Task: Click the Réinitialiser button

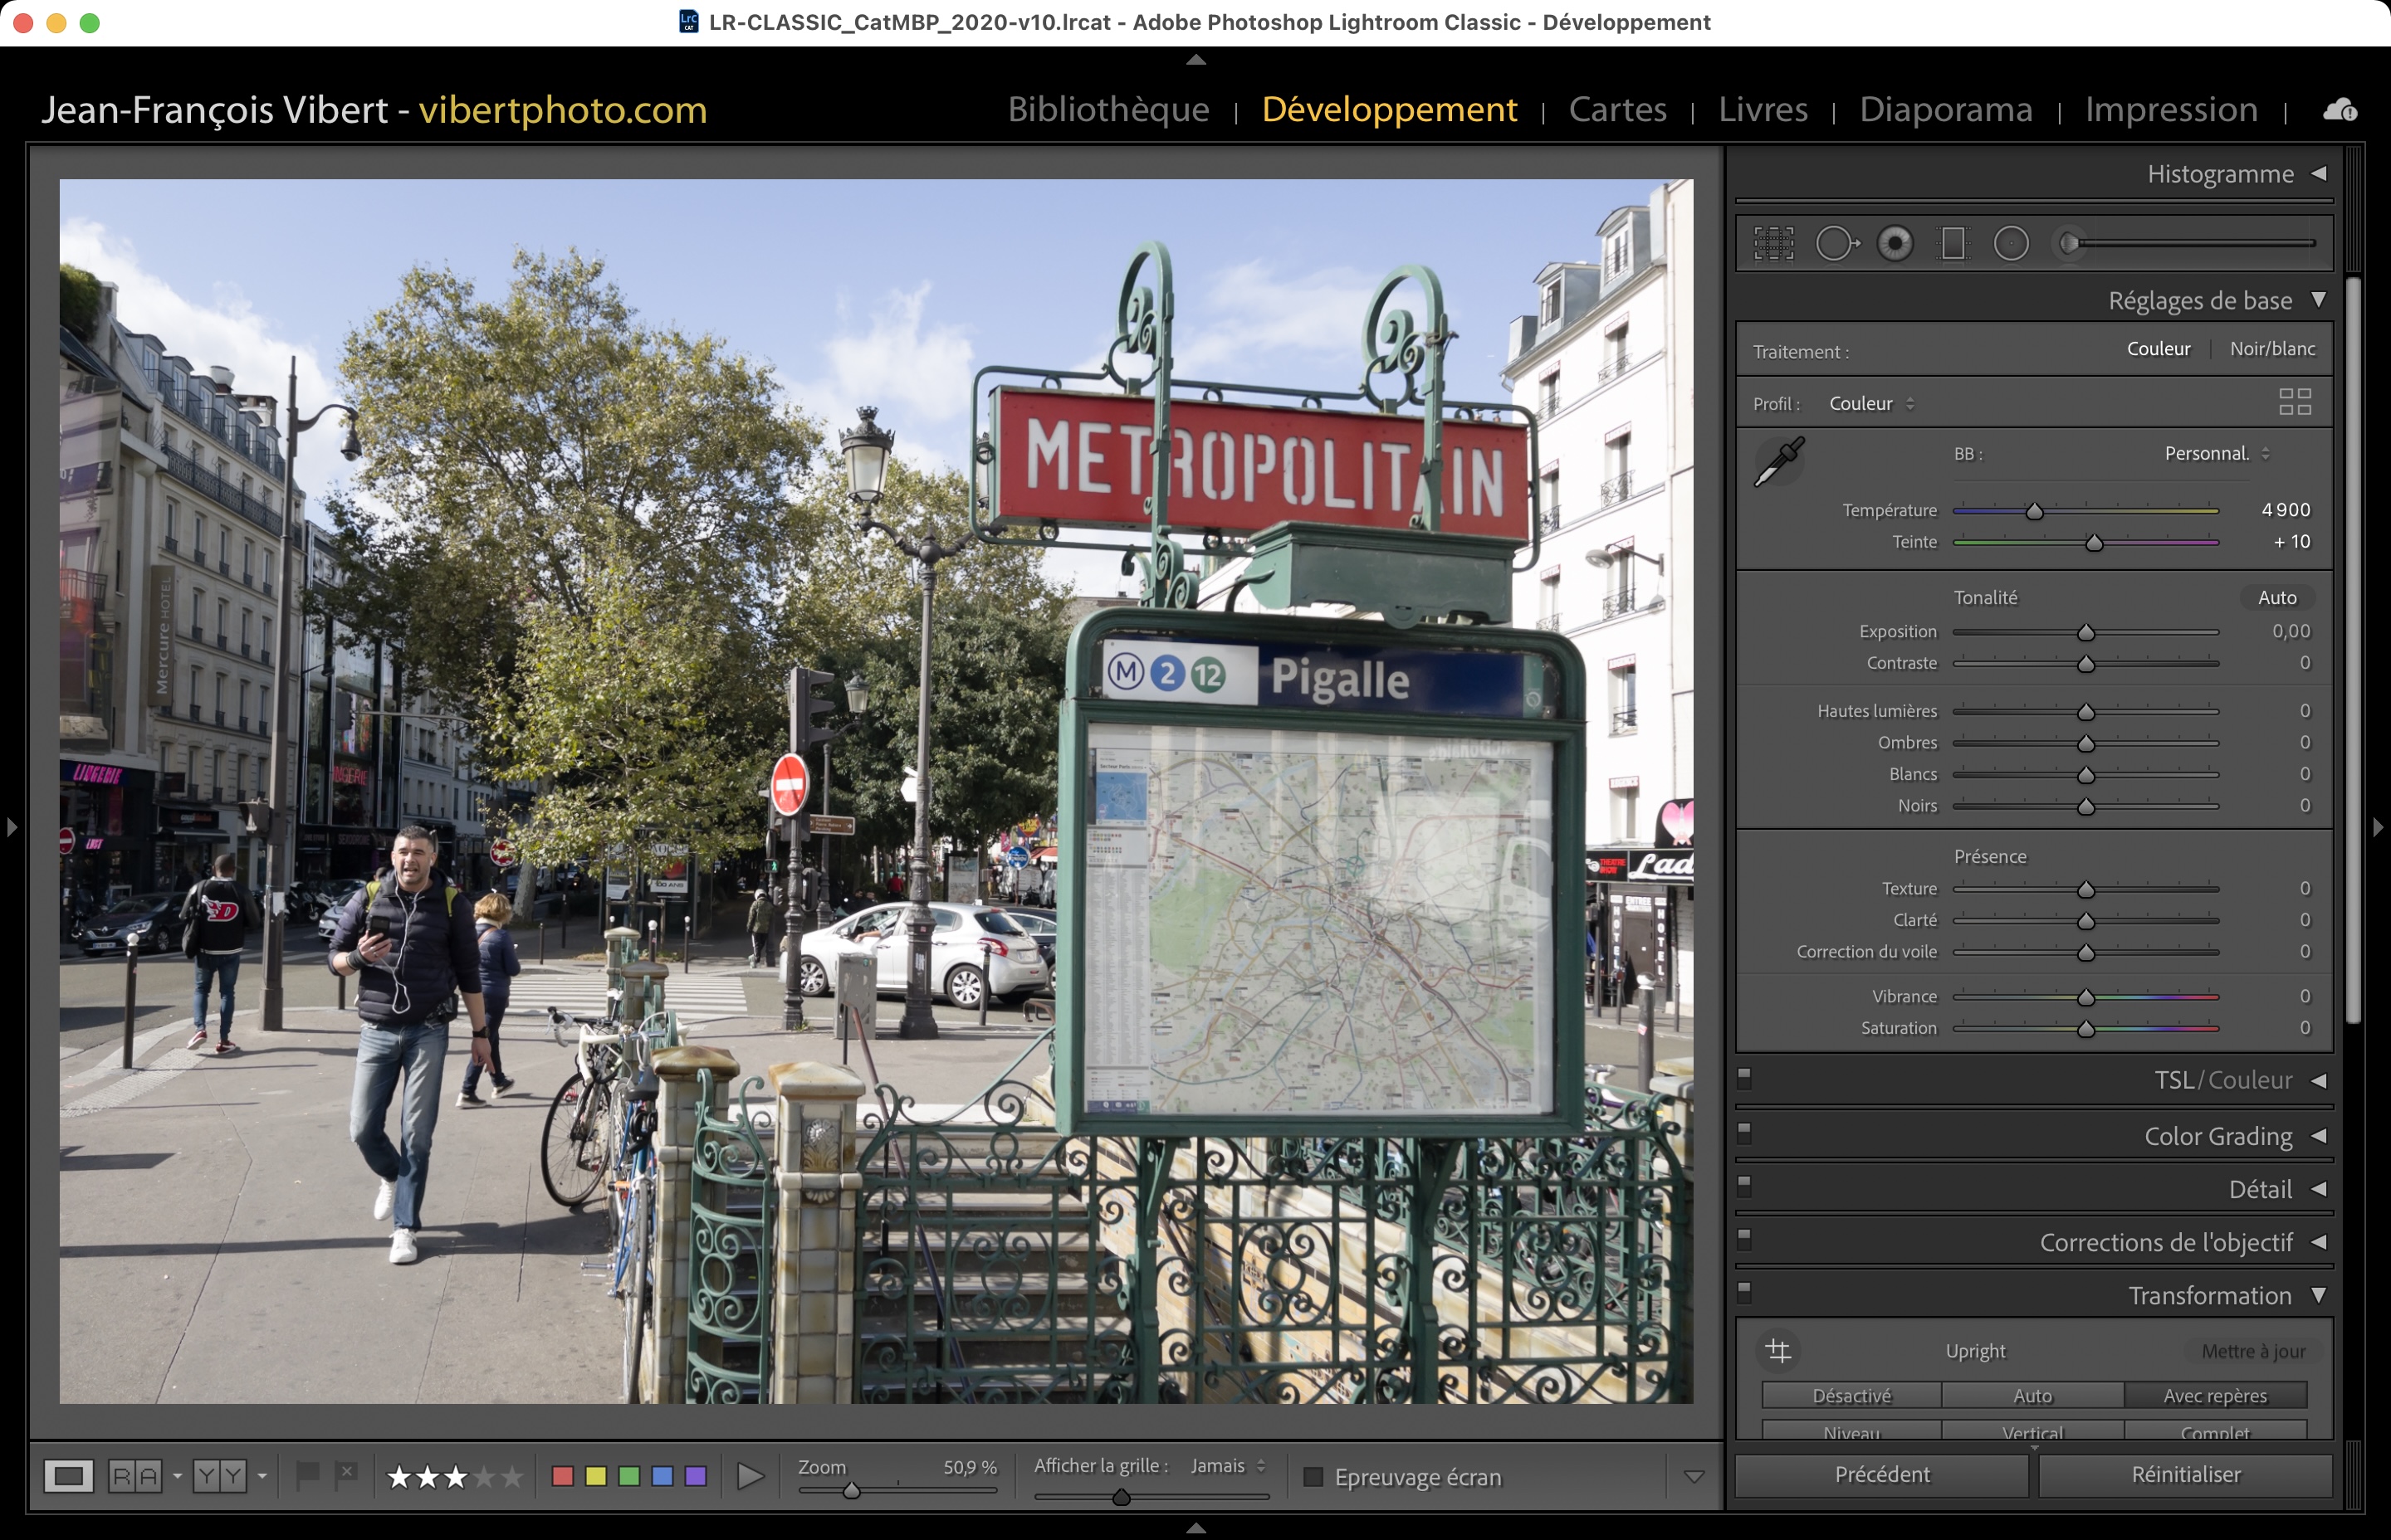Action: [2185, 1475]
